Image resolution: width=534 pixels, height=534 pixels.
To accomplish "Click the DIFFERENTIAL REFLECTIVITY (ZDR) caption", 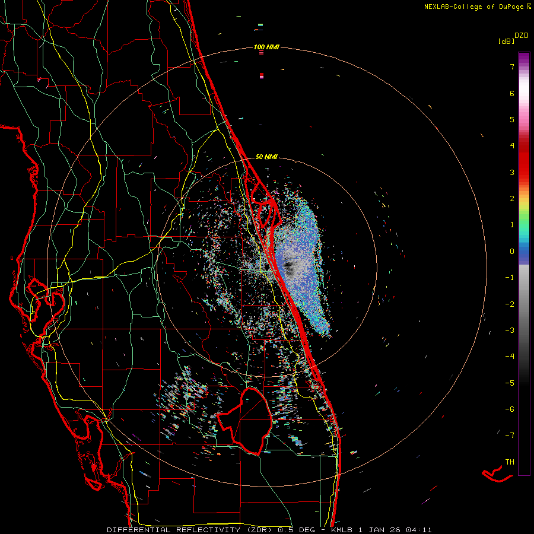I will click(x=190, y=530).
